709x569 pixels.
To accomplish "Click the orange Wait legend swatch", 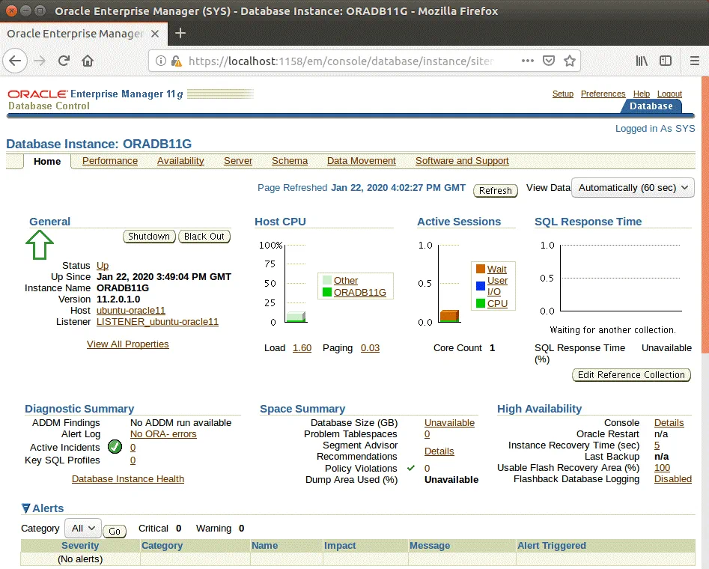I will [480, 269].
